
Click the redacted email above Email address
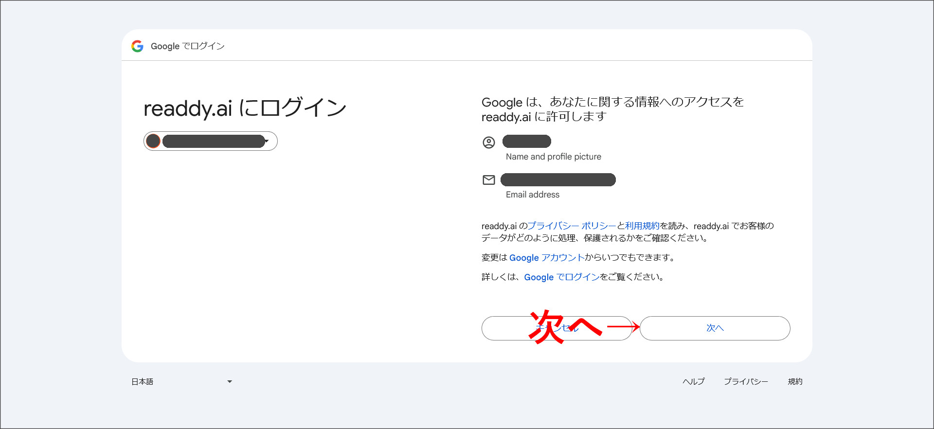558,180
